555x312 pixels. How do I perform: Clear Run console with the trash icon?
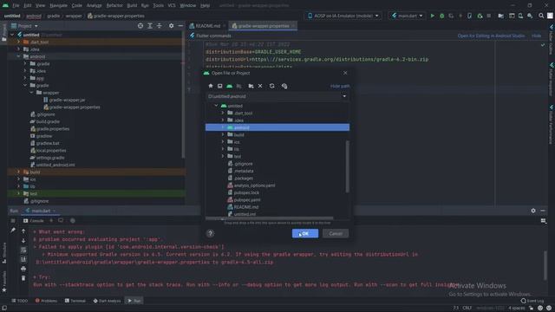pyautogui.click(x=23, y=278)
